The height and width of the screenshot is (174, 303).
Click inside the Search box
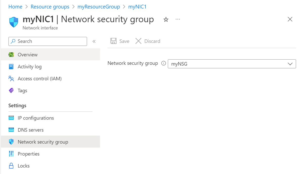click(47, 41)
